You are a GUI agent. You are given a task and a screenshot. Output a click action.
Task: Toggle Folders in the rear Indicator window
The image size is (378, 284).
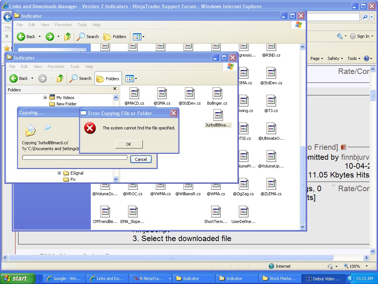(115, 37)
